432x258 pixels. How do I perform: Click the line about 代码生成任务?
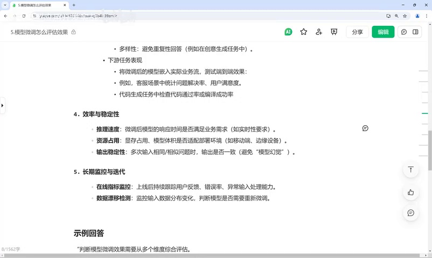pos(176,95)
